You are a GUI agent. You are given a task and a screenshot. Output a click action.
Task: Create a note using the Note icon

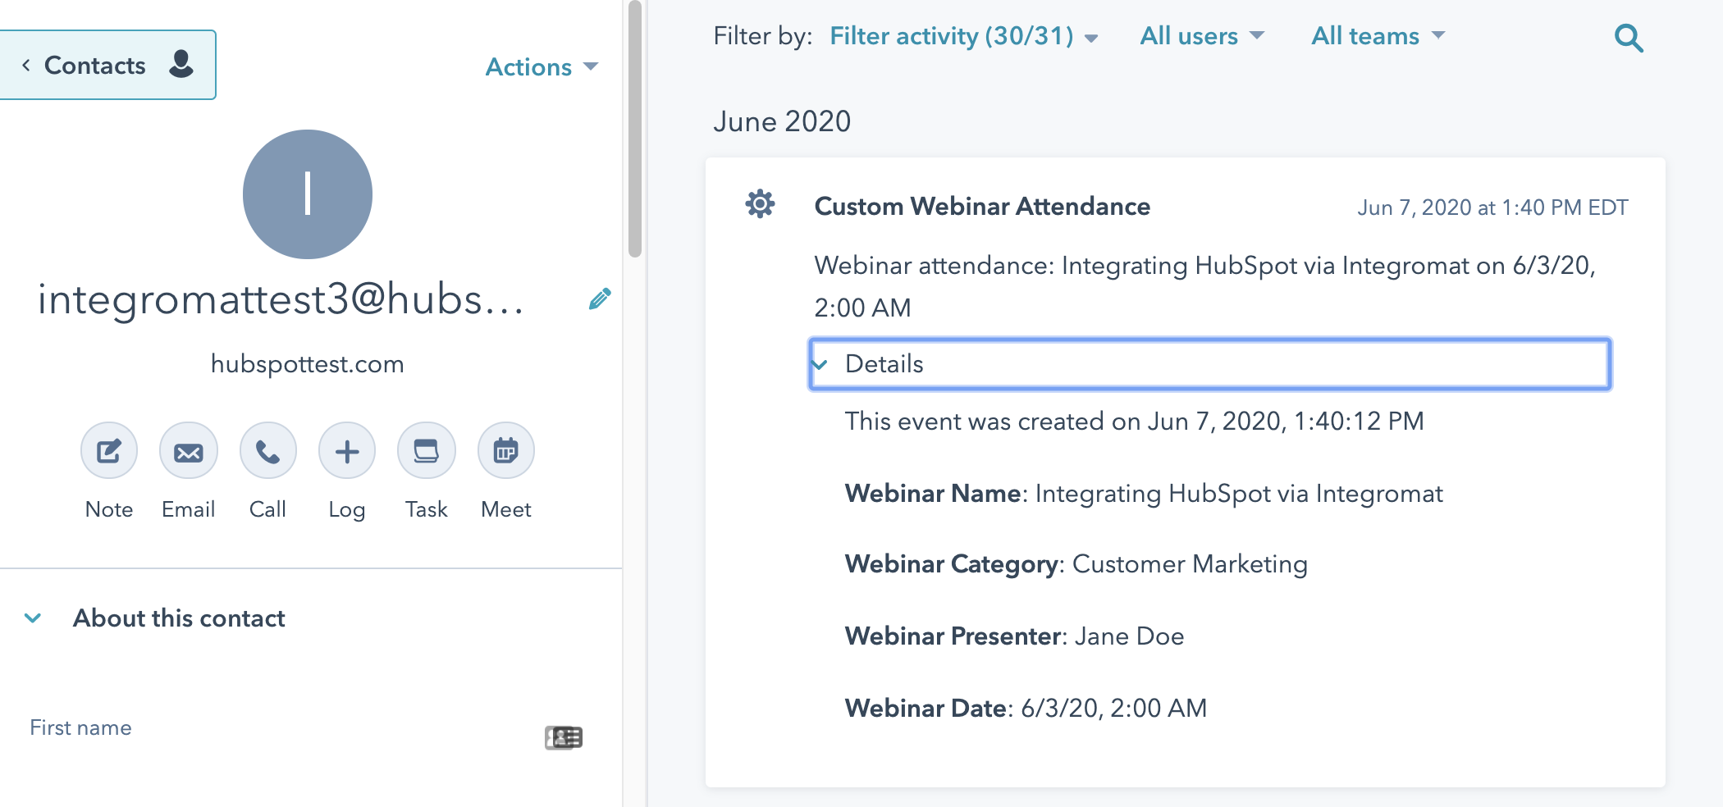point(108,450)
